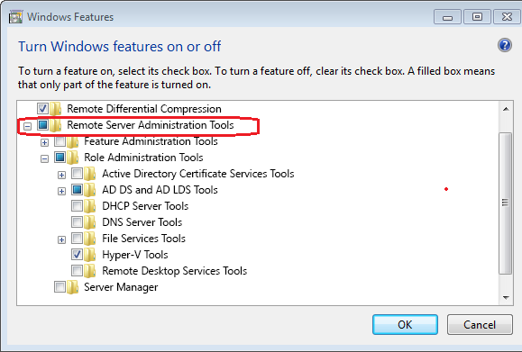
Task: Select AD DS and AD LDS Tools label
Action: pyautogui.click(x=160, y=190)
